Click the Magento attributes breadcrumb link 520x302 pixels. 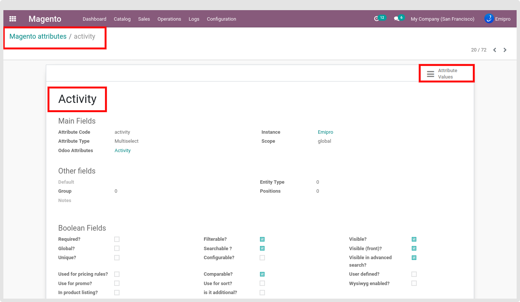click(x=38, y=36)
